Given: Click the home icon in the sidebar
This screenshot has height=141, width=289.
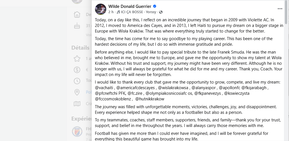Looking at the screenshot, I should point(77,14).
